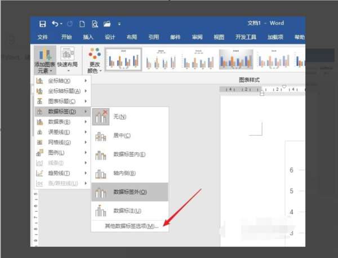Viewport: 338px width, 258px height.
Task: Open the 更改颜色 color palette button
Action: click(x=95, y=60)
